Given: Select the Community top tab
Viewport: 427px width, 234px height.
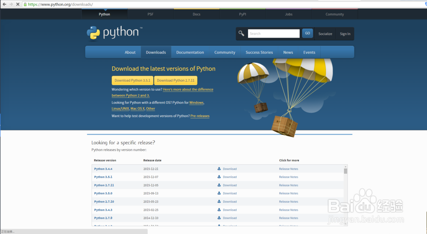Looking at the screenshot, I should pyautogui.click(x=335, y=14).
